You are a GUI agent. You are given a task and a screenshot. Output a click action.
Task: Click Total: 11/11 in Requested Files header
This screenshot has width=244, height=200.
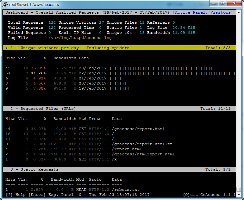click(216, 109)
